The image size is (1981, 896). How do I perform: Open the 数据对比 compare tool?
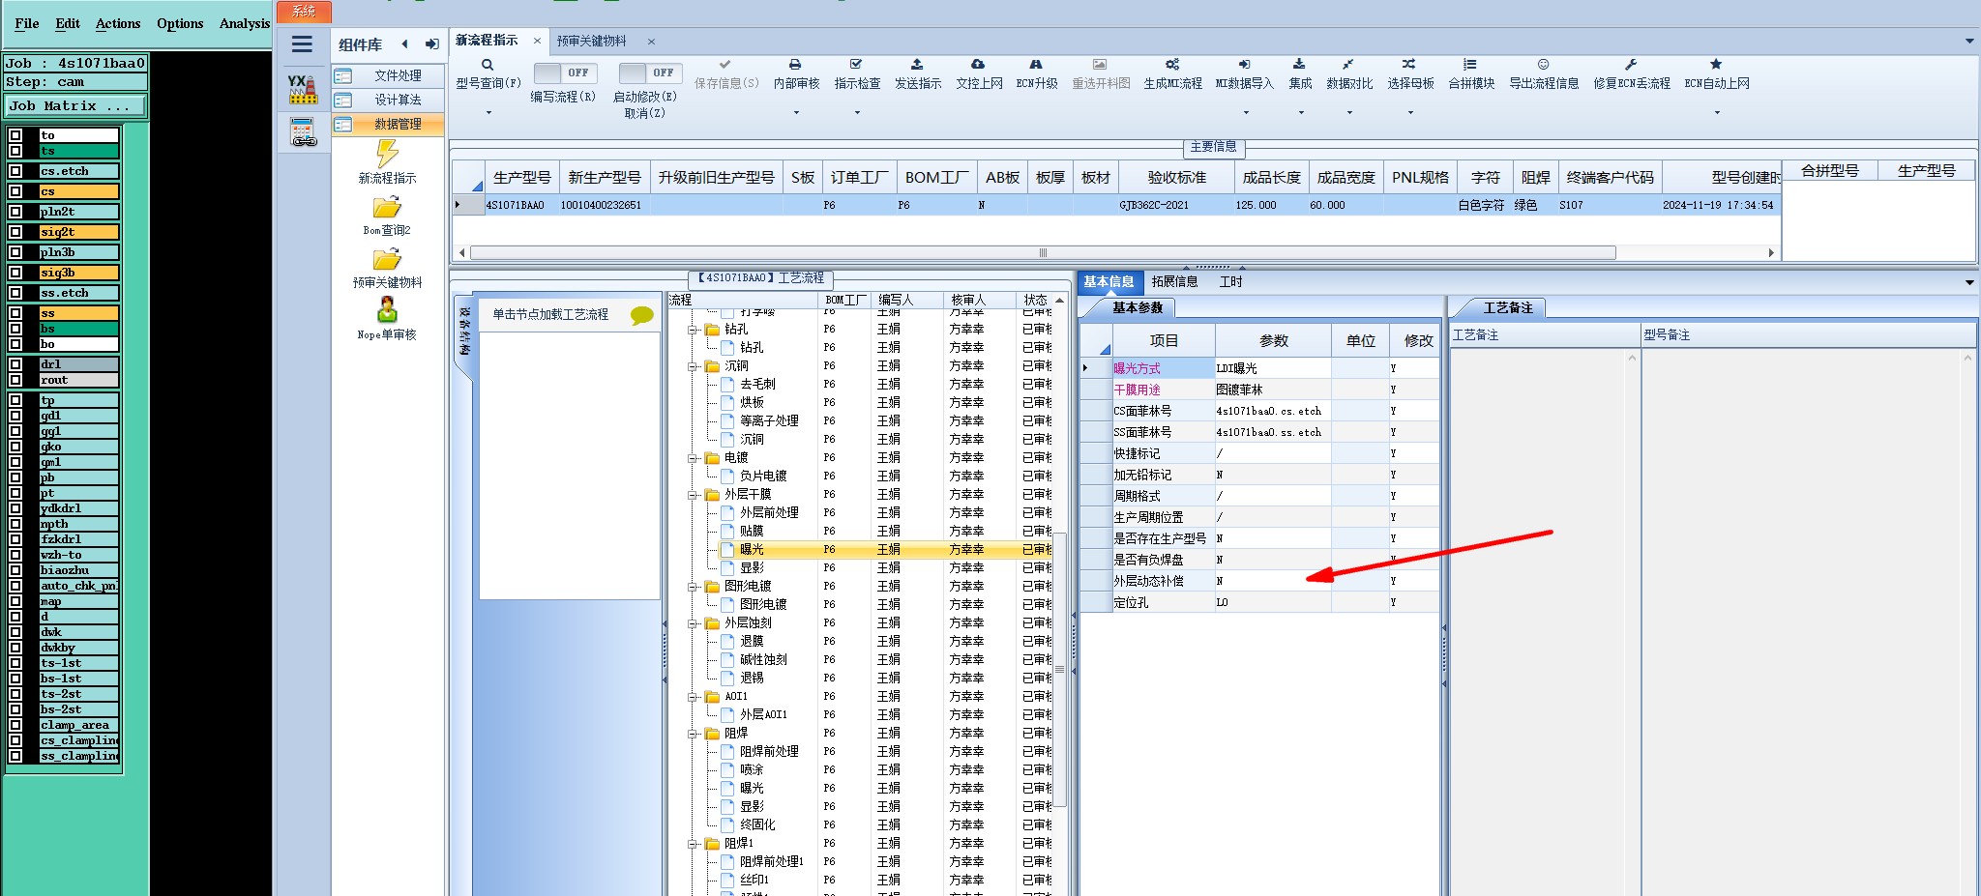click(x=1348, y=65)
